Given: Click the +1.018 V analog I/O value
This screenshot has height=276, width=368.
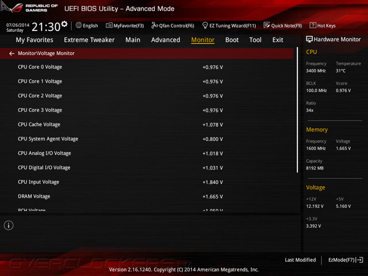Looking at the screenshot, I should (213, 154).
